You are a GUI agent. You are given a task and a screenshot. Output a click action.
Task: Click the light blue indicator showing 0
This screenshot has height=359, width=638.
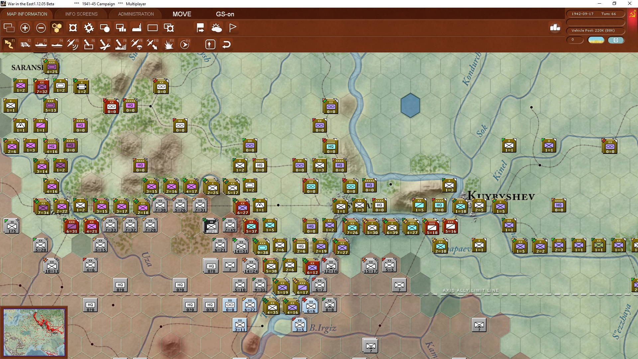tap(616, 40)
